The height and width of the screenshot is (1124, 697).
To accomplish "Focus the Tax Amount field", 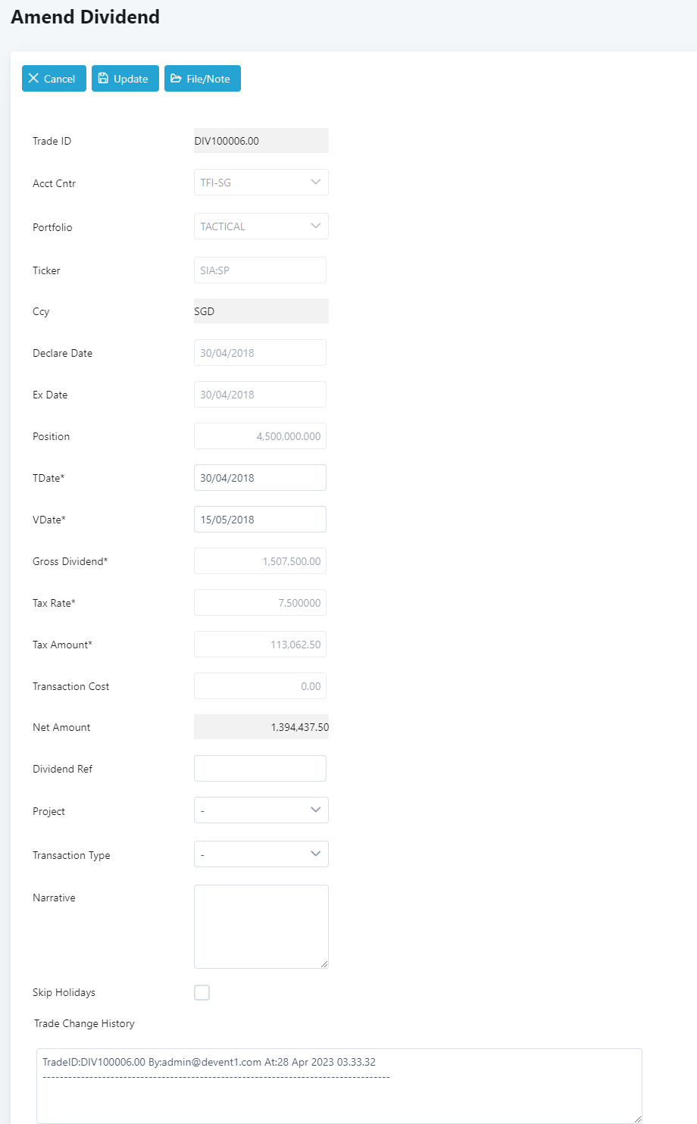I will (x=260, y=645).
